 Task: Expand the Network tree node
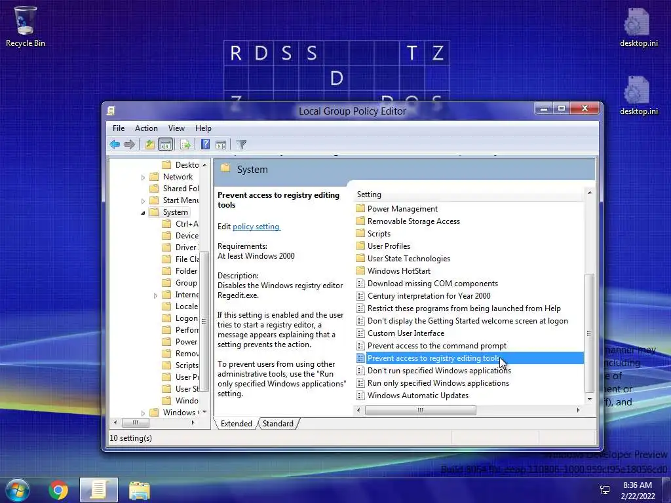click(143, 177)
